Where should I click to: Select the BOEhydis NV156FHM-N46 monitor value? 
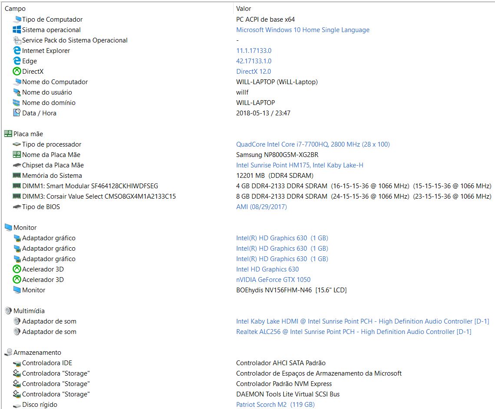pyautogui.click(x=291, y=290)
